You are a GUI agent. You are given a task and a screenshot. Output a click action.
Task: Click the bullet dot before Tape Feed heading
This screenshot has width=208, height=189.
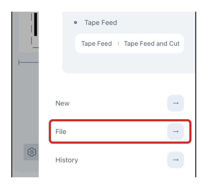(75, 23)
